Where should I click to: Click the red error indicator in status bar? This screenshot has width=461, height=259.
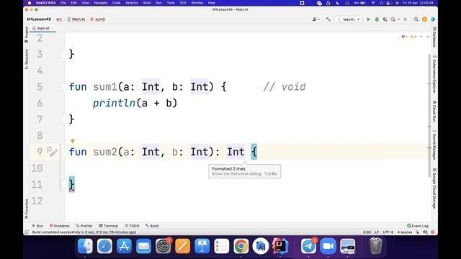pos(433,232)
